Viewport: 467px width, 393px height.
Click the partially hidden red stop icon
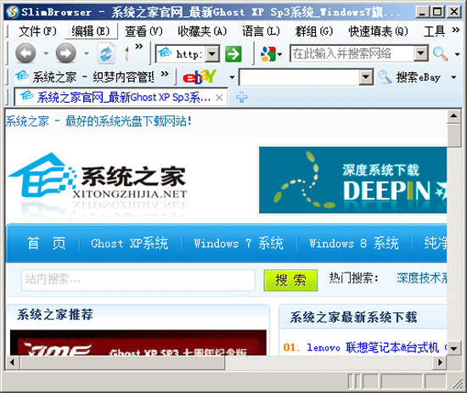coord(127,53)
